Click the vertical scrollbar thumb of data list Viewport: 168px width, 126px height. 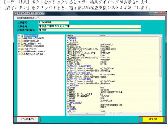click(160, 57)
